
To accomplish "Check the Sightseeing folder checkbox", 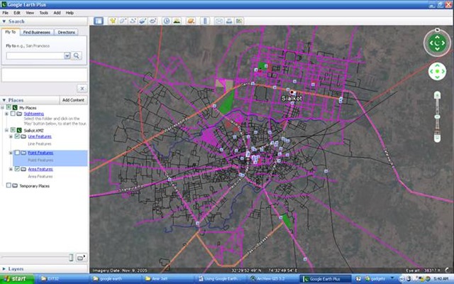I will 13,114.
